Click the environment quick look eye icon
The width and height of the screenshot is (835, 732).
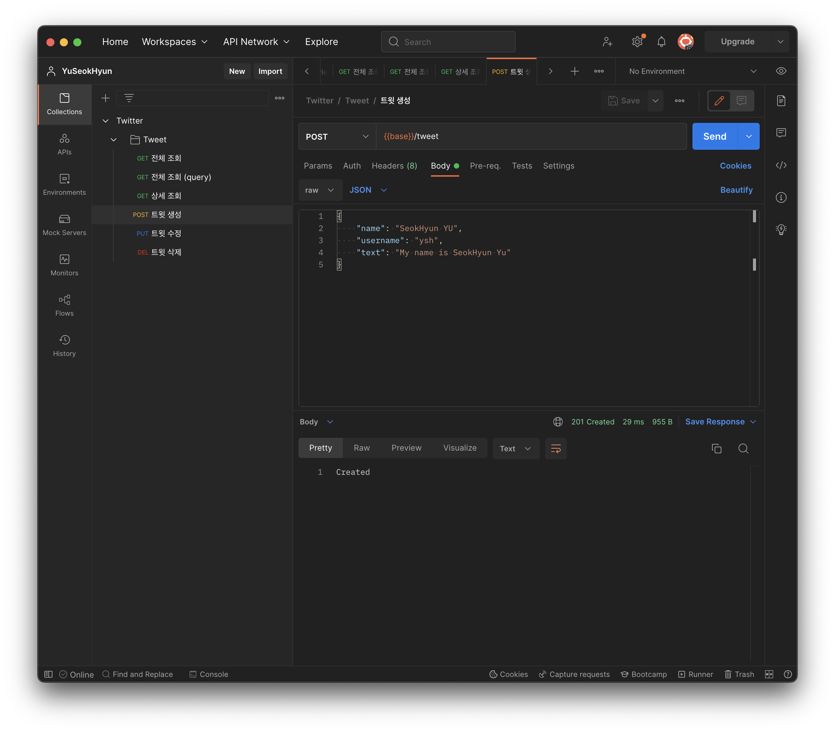point(781,71)
